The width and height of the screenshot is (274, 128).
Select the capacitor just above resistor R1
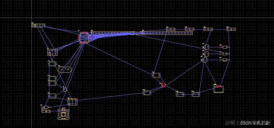pyautogui.click(x=52, y=96)
